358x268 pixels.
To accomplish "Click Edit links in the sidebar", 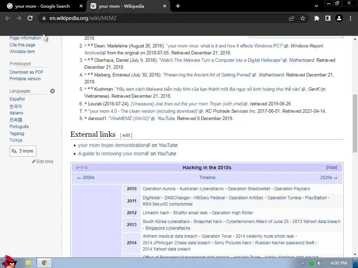I will tap(43, 161).
